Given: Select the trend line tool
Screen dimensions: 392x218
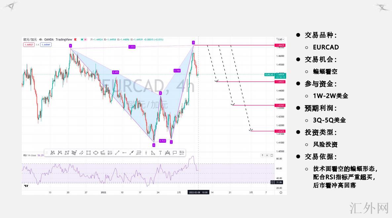Looking at the screenshot, I should point(117,153).
